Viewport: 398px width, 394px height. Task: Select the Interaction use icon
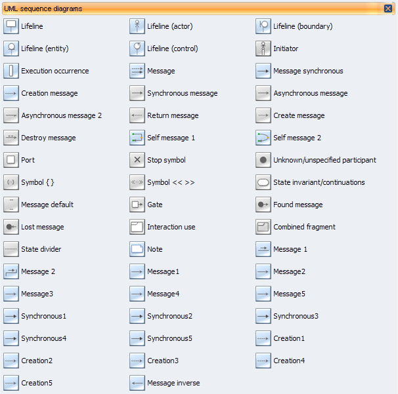[137, 227]
